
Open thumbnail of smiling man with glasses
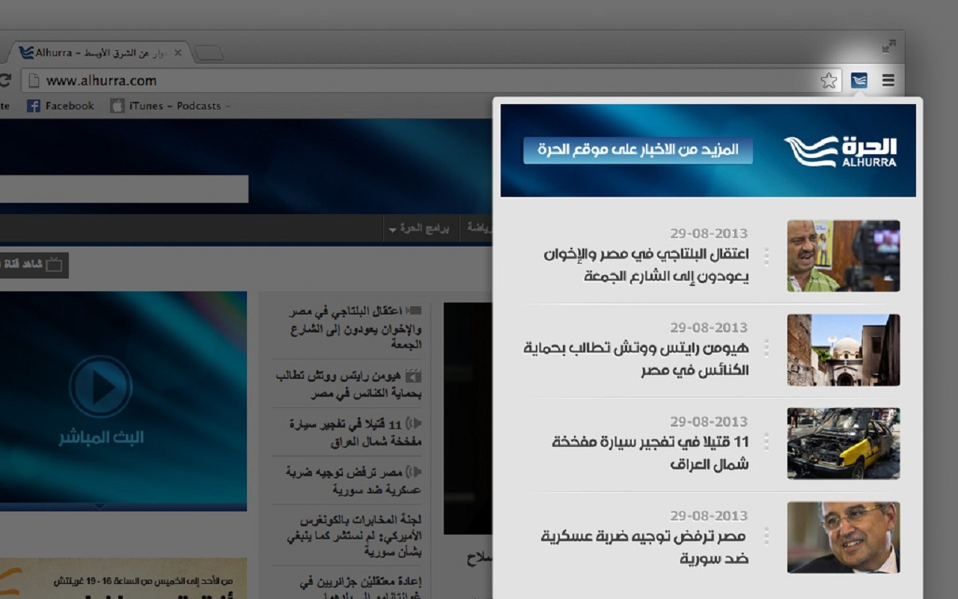(843, 538)
